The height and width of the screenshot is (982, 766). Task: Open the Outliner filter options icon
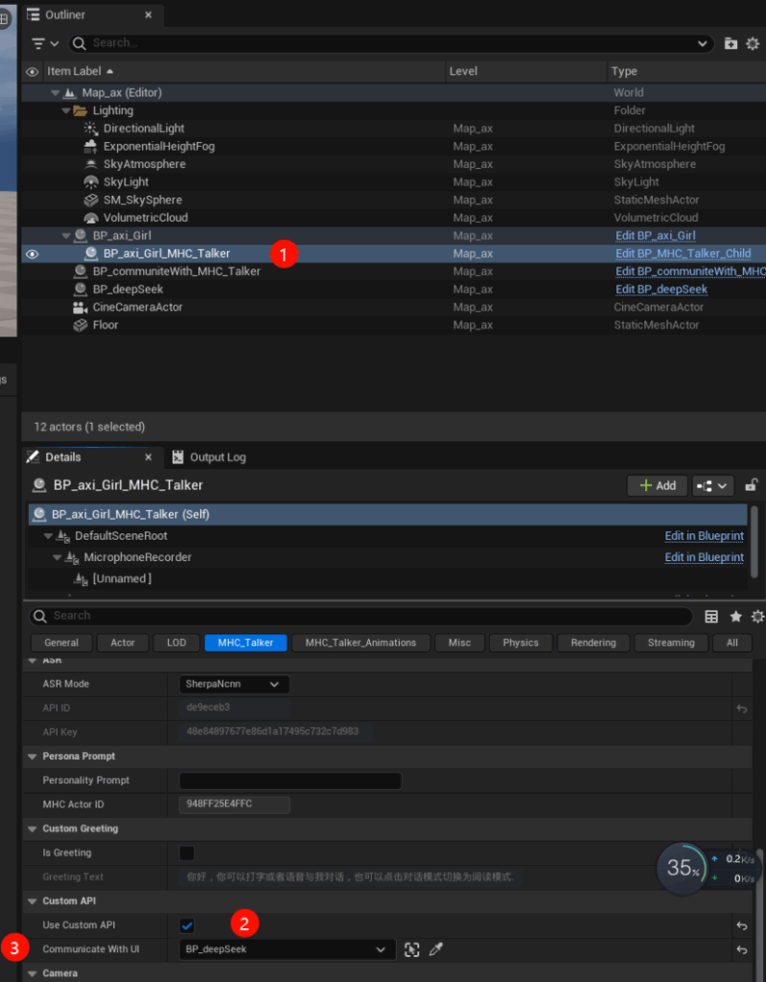[x=44, y=43]
